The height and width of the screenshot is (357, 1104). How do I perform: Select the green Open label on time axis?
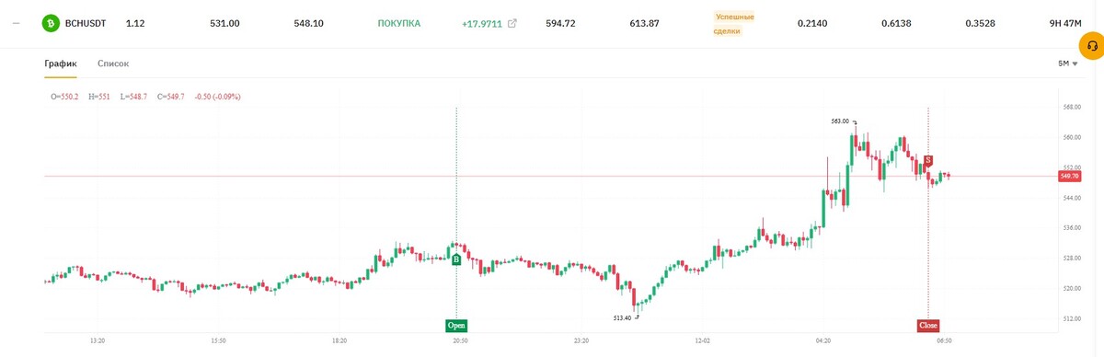(x=457, y=325)
